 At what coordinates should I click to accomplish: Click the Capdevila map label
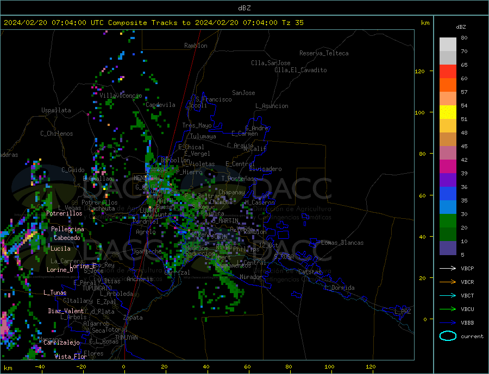pos(160,105)
